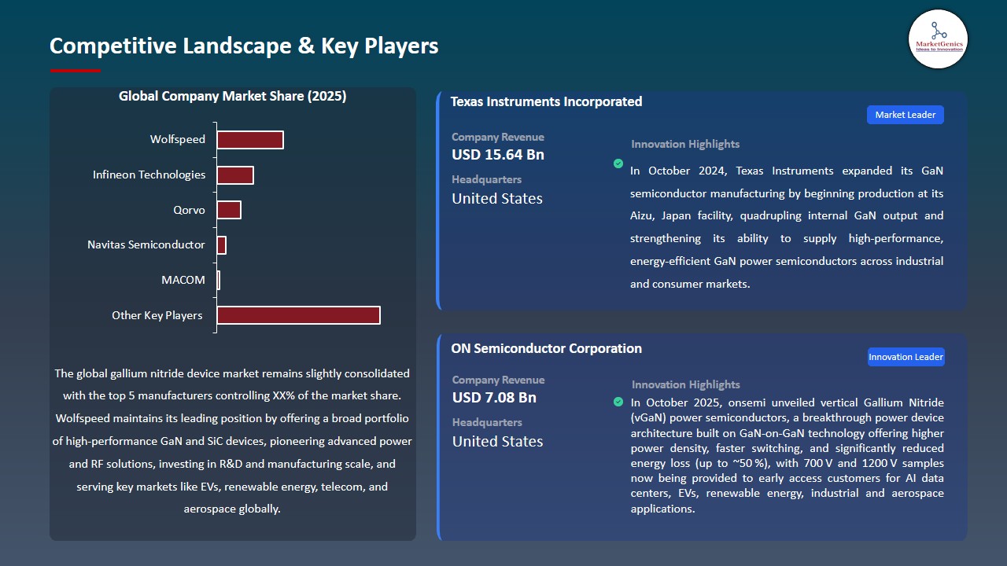Click the Market Leader badge
Viewport: 1007px width, 566px height.
905,114
